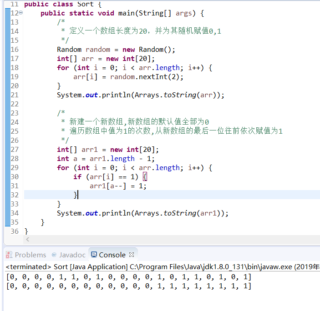
Task: Click 'int[] arr = new int[20];' line
Action: click(106, 59)
